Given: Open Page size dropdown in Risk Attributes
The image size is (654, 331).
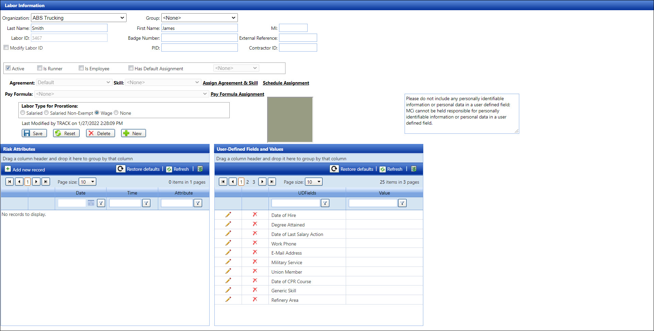Looking at the screenshot, I should [x=87, y=182].
